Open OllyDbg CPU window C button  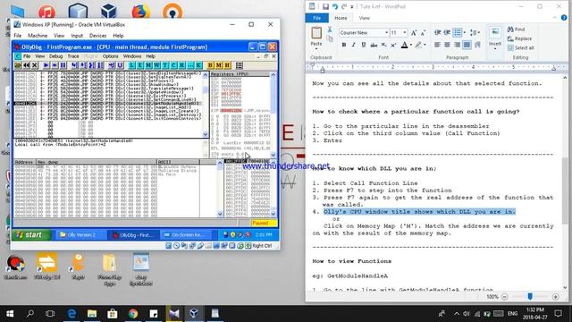[x=173, y=65]
